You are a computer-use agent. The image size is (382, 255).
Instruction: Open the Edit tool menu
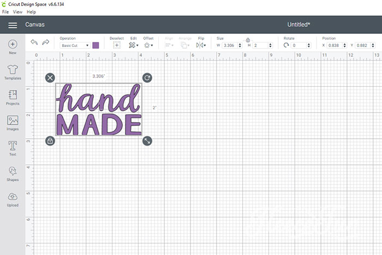coord(134,45)
